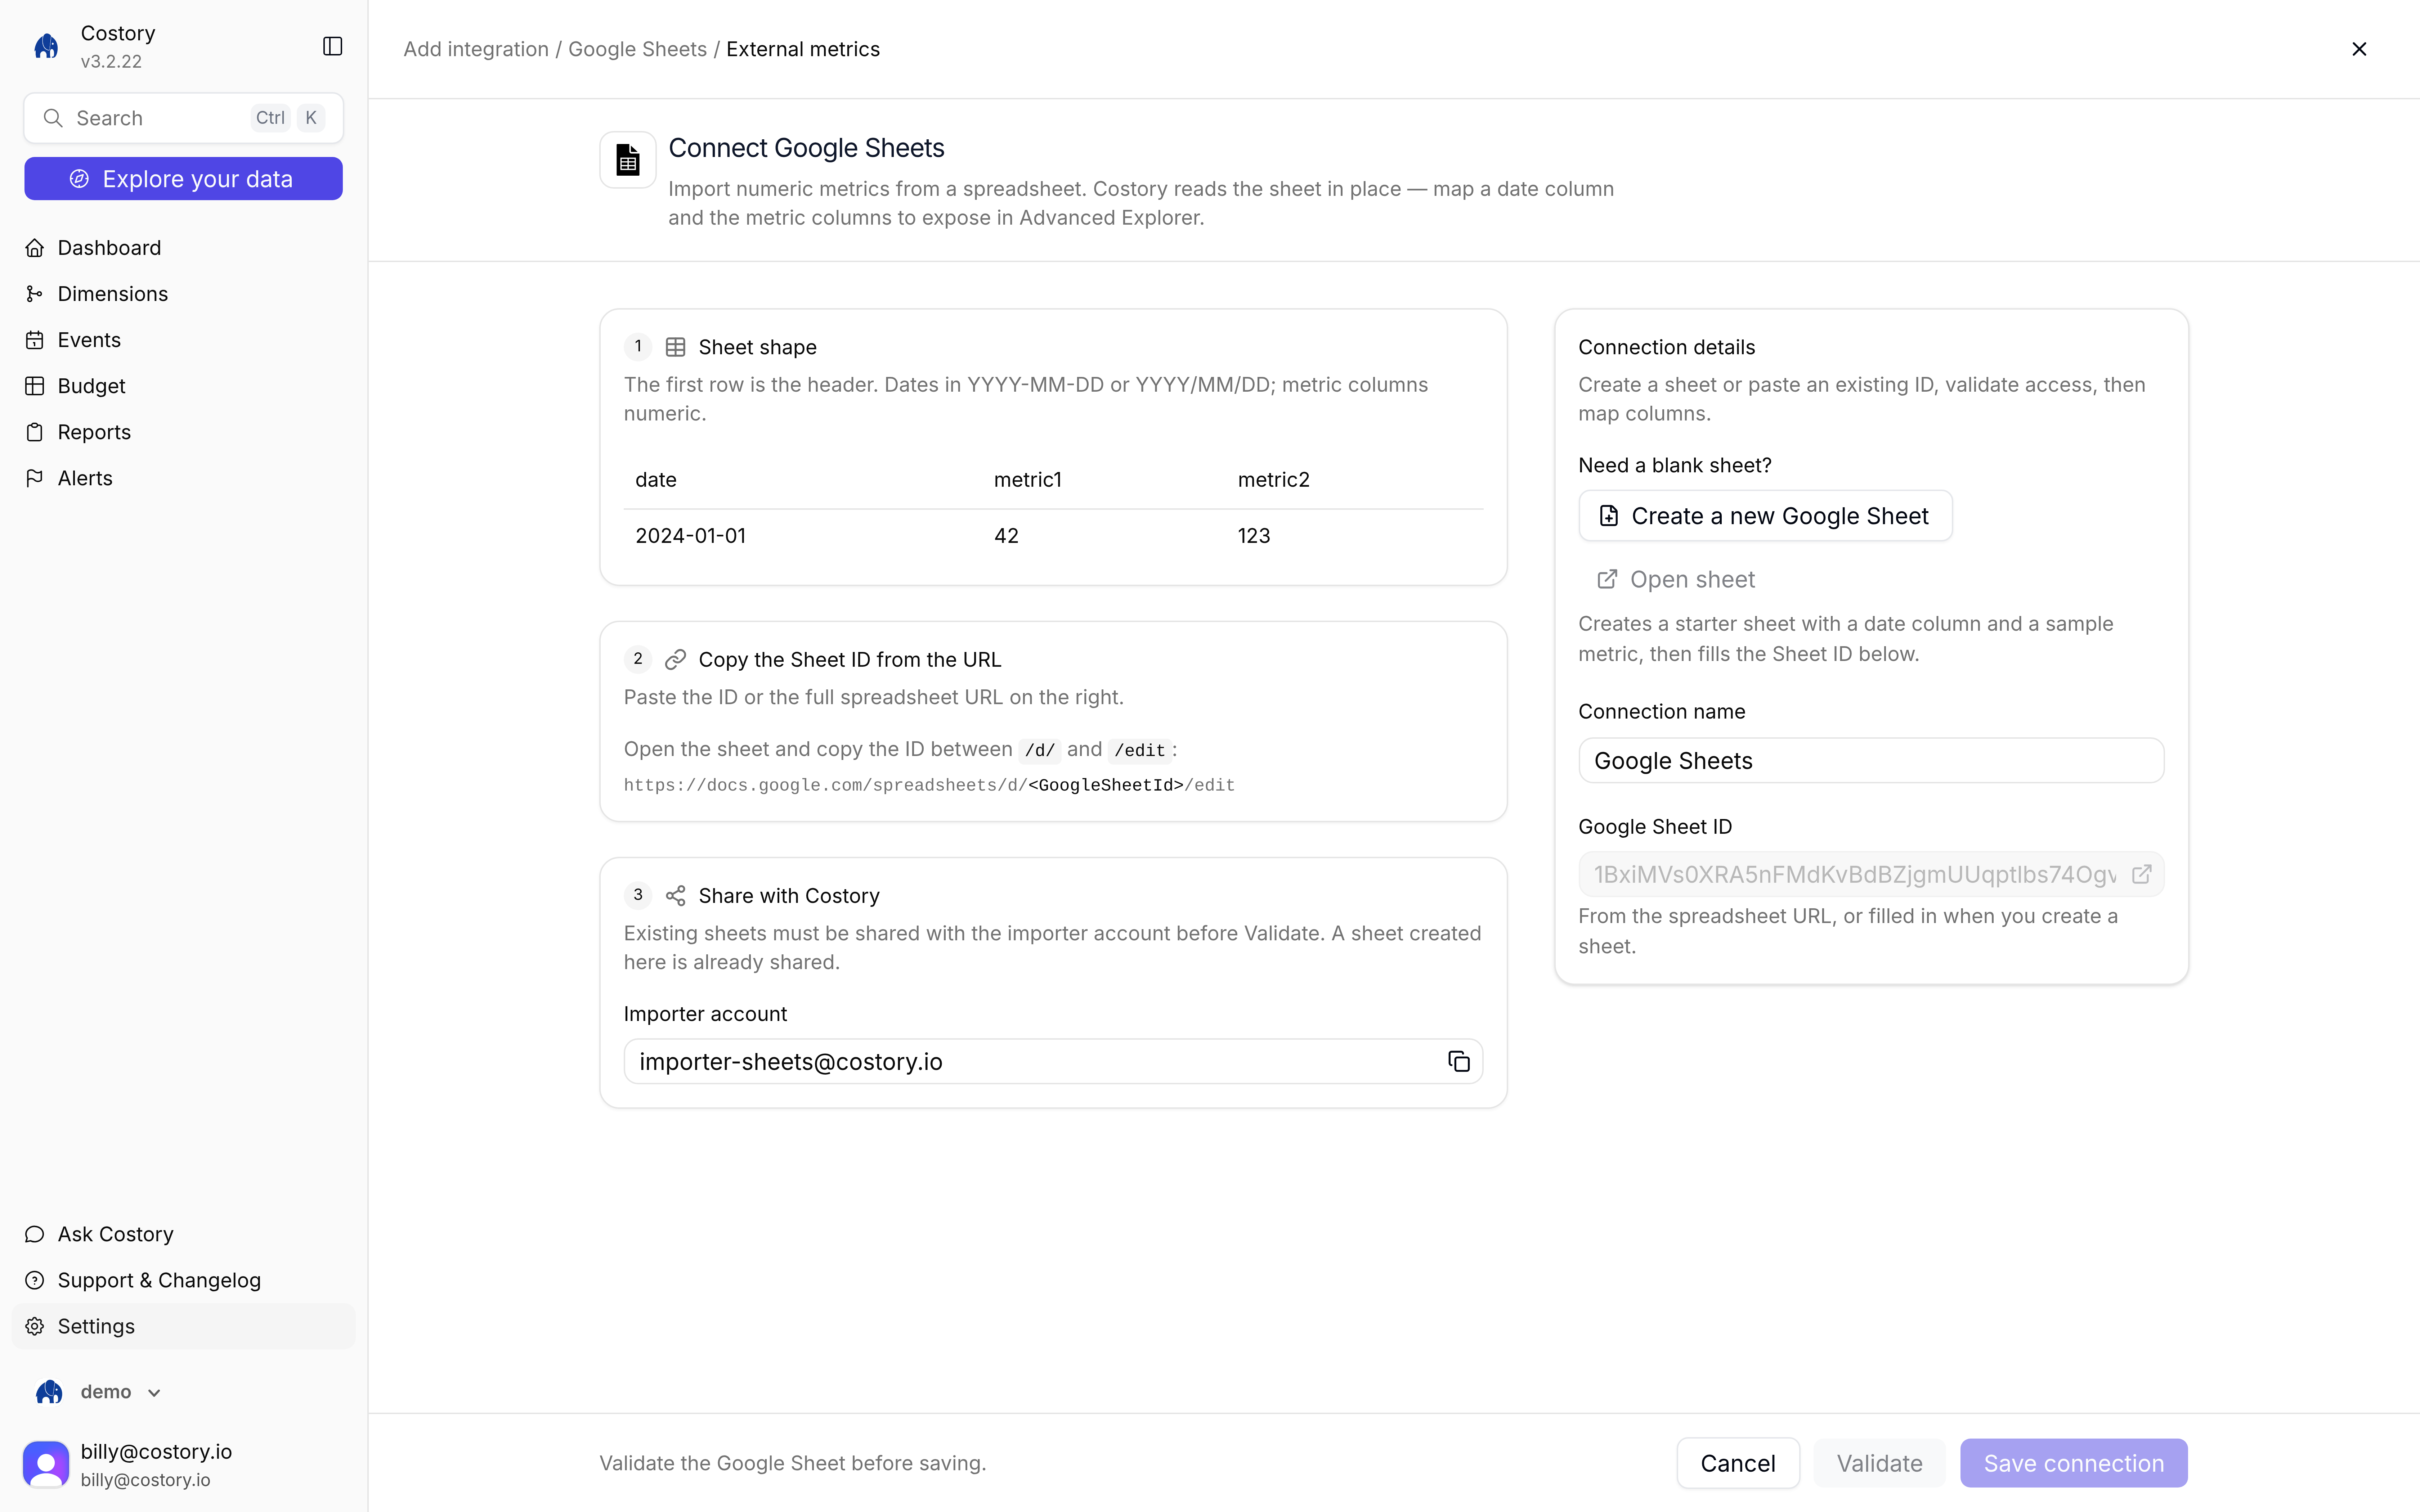Focus the Search field
2420x1512 pixels.
tap(184, 118)
